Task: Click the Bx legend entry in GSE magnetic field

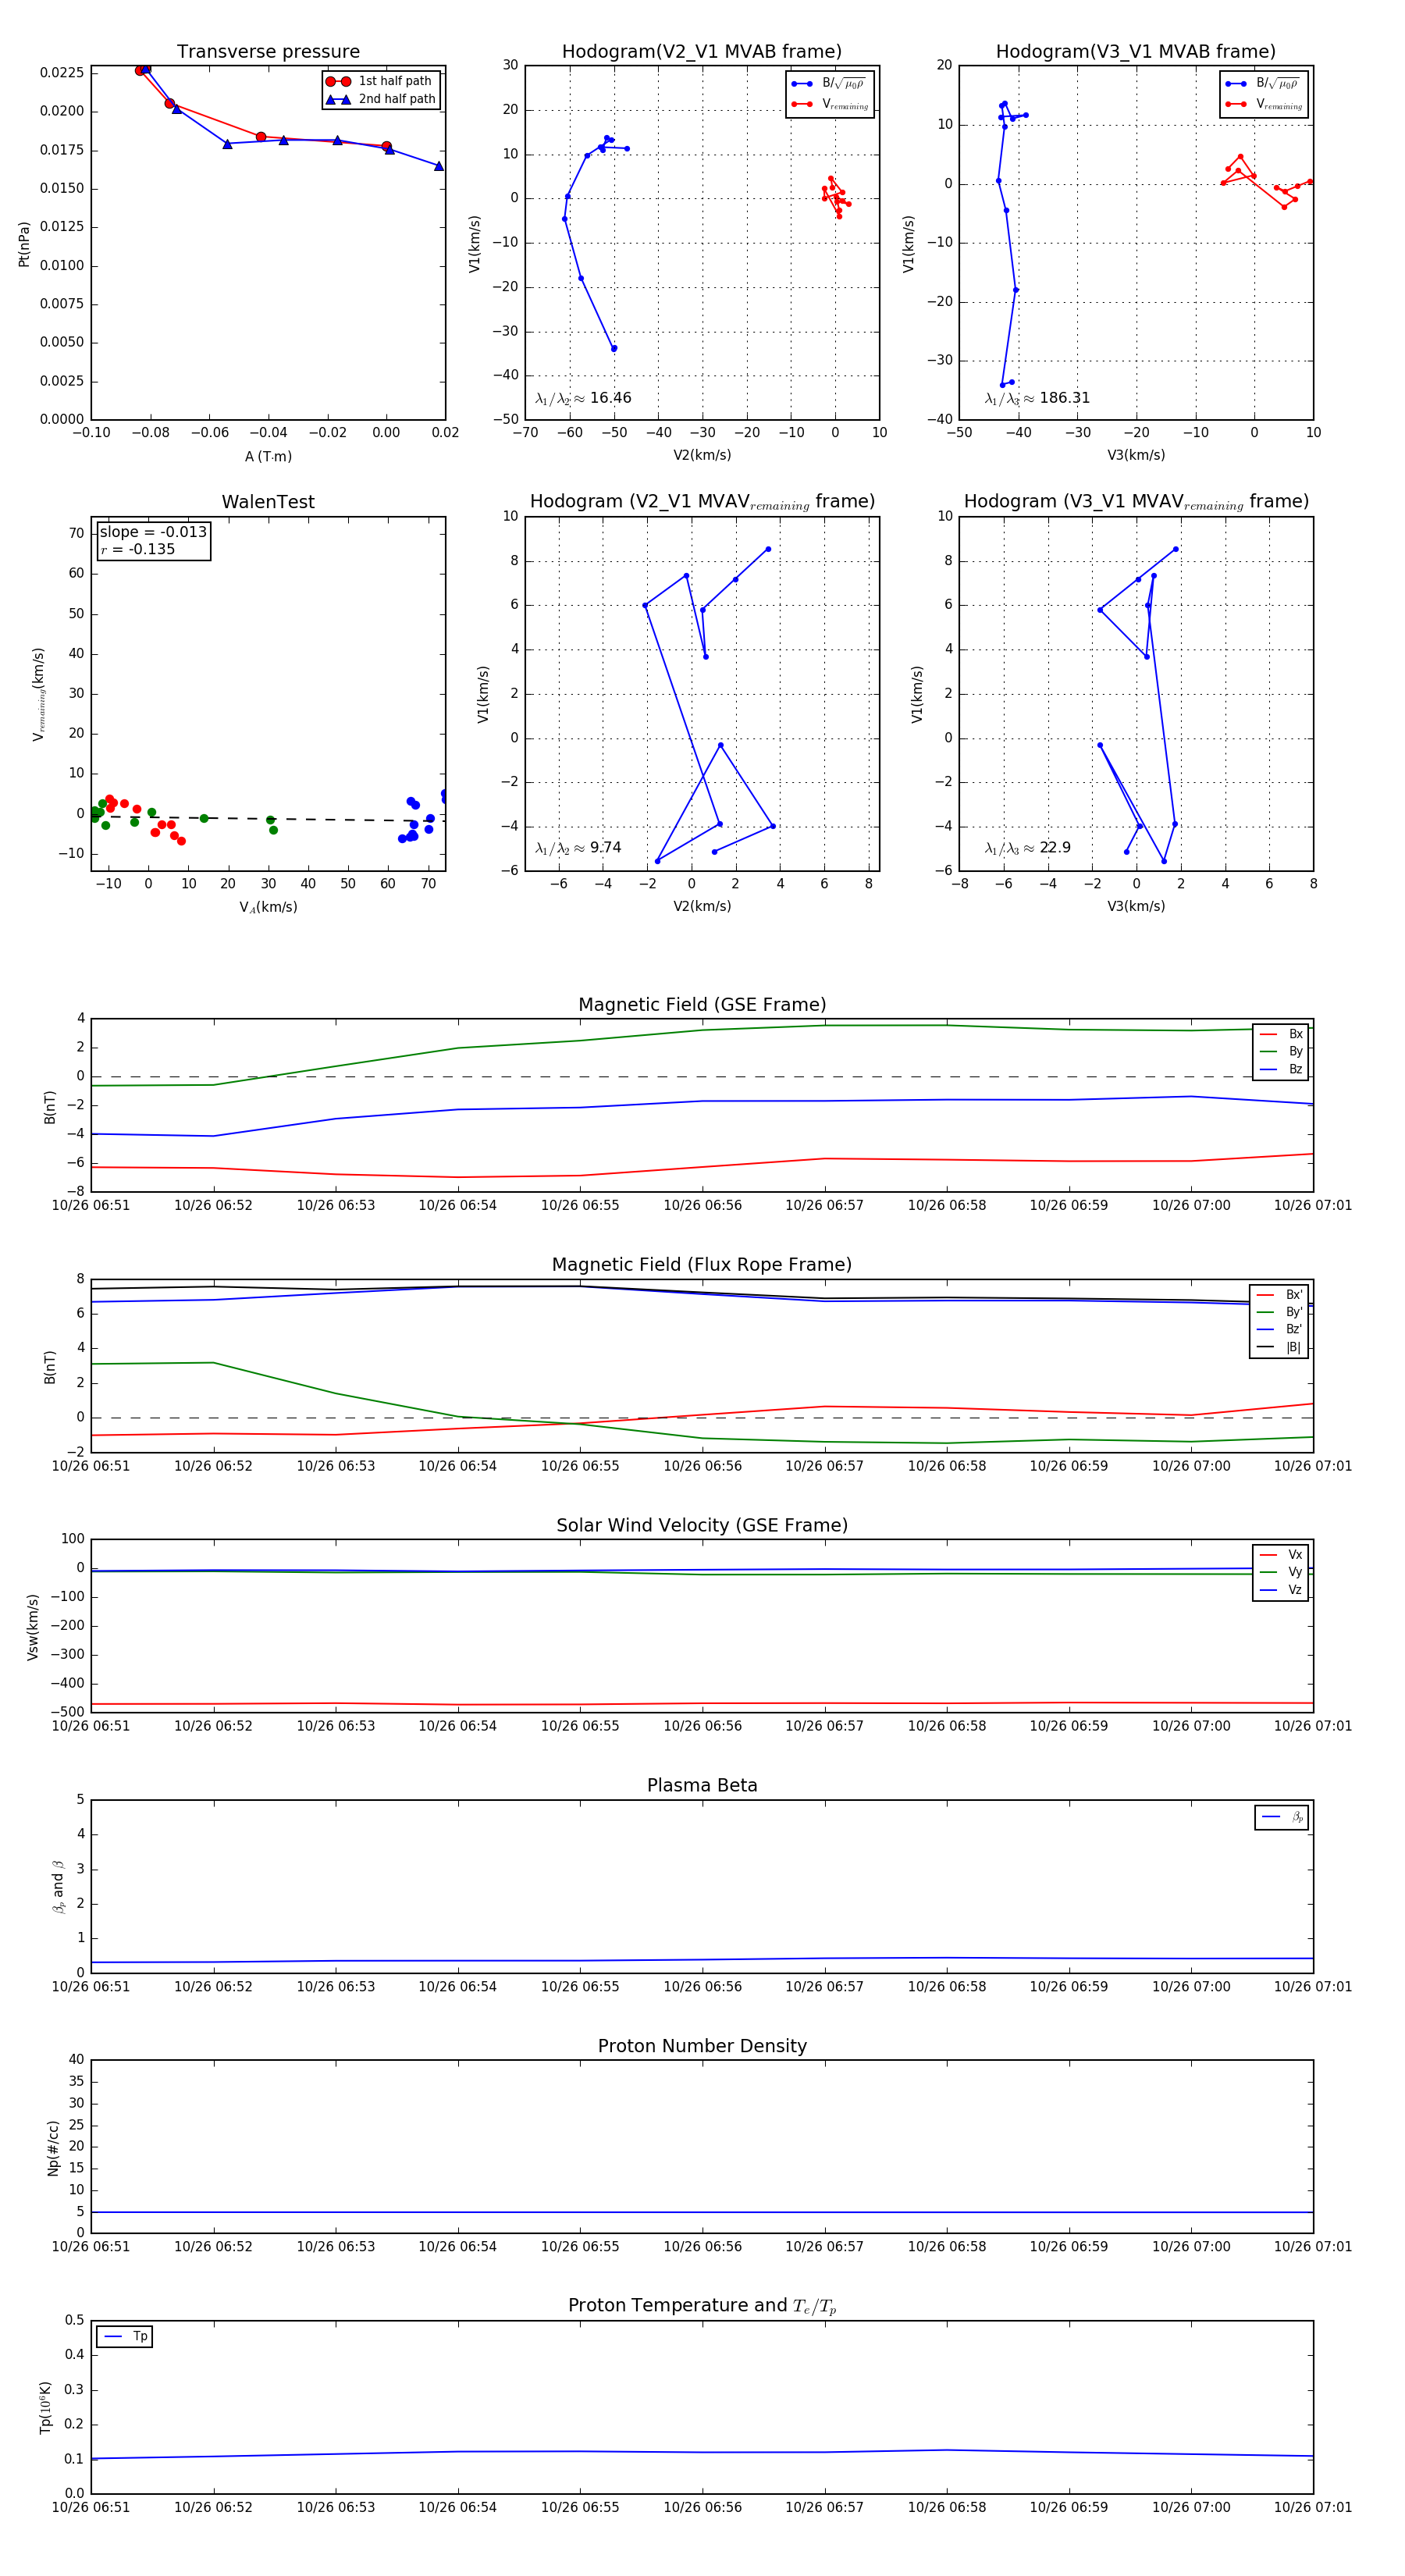Action: coord(1281,1034)
